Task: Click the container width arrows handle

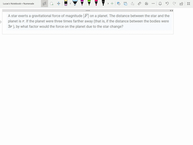Action: 171,10
